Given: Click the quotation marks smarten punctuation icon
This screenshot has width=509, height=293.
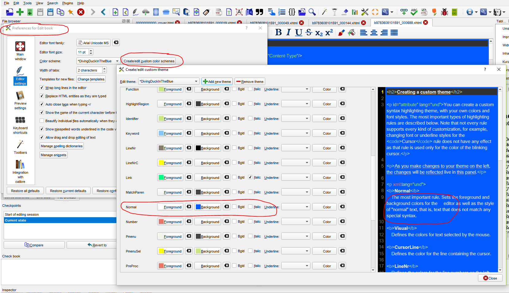Looking at the screenshot, I should click(259, 12).
